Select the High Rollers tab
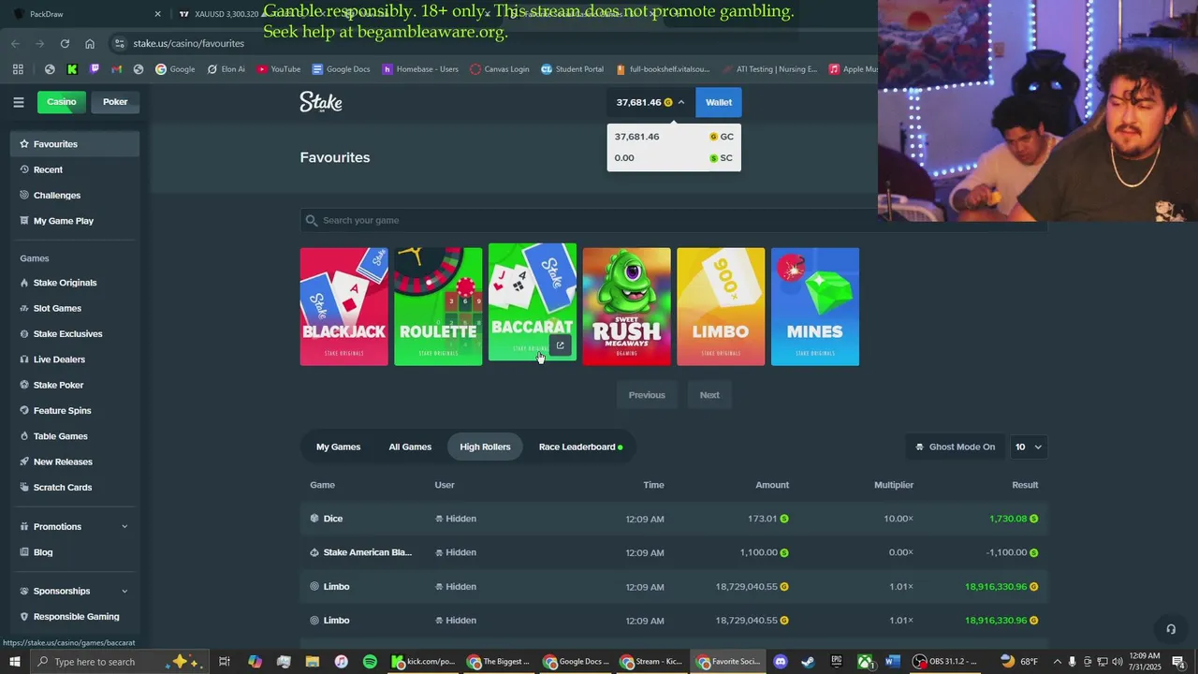1198x674 pixels. (x=485, y=447)
